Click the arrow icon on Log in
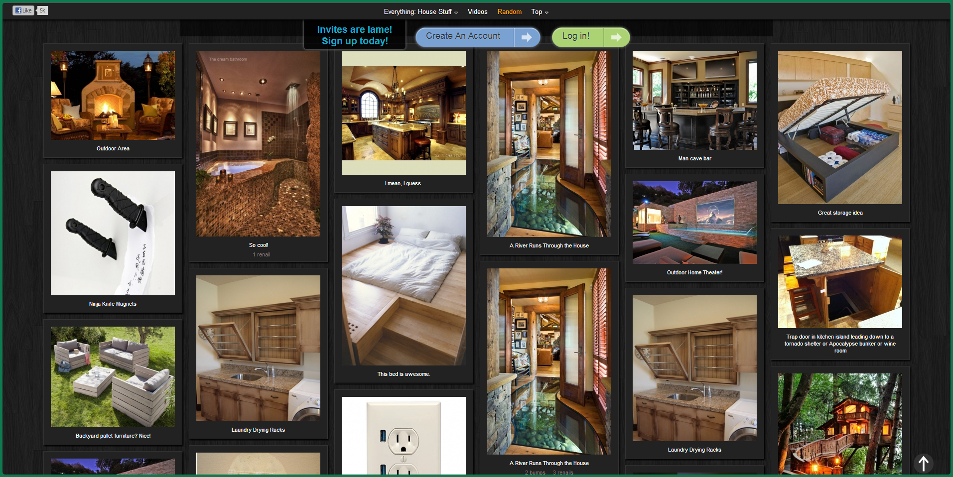The height and width of the screenshot is (477, 953). point(616,37)
